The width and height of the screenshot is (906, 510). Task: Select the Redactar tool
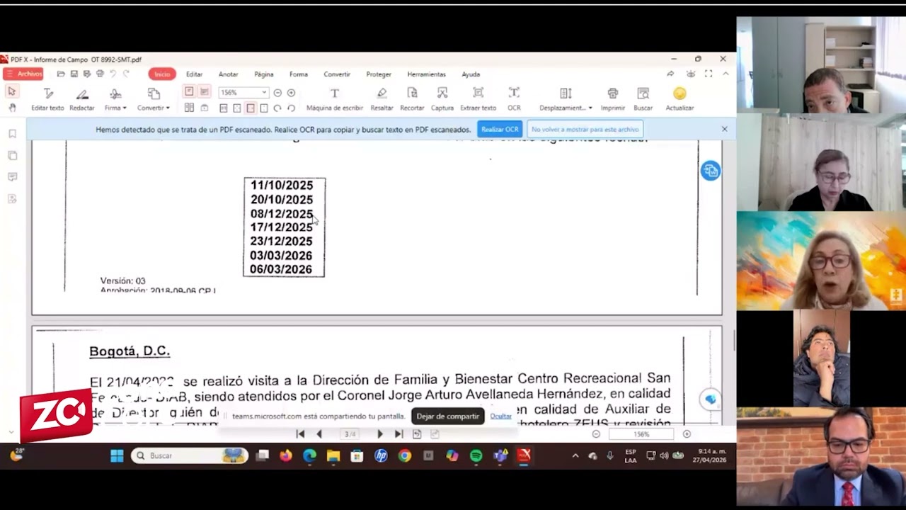pos(81,98)
